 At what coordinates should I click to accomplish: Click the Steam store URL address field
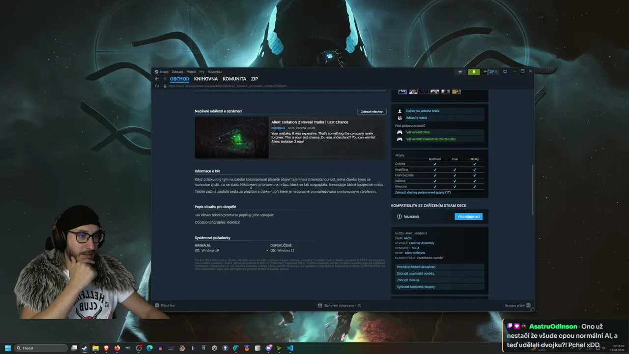click(x=228, y=86)
